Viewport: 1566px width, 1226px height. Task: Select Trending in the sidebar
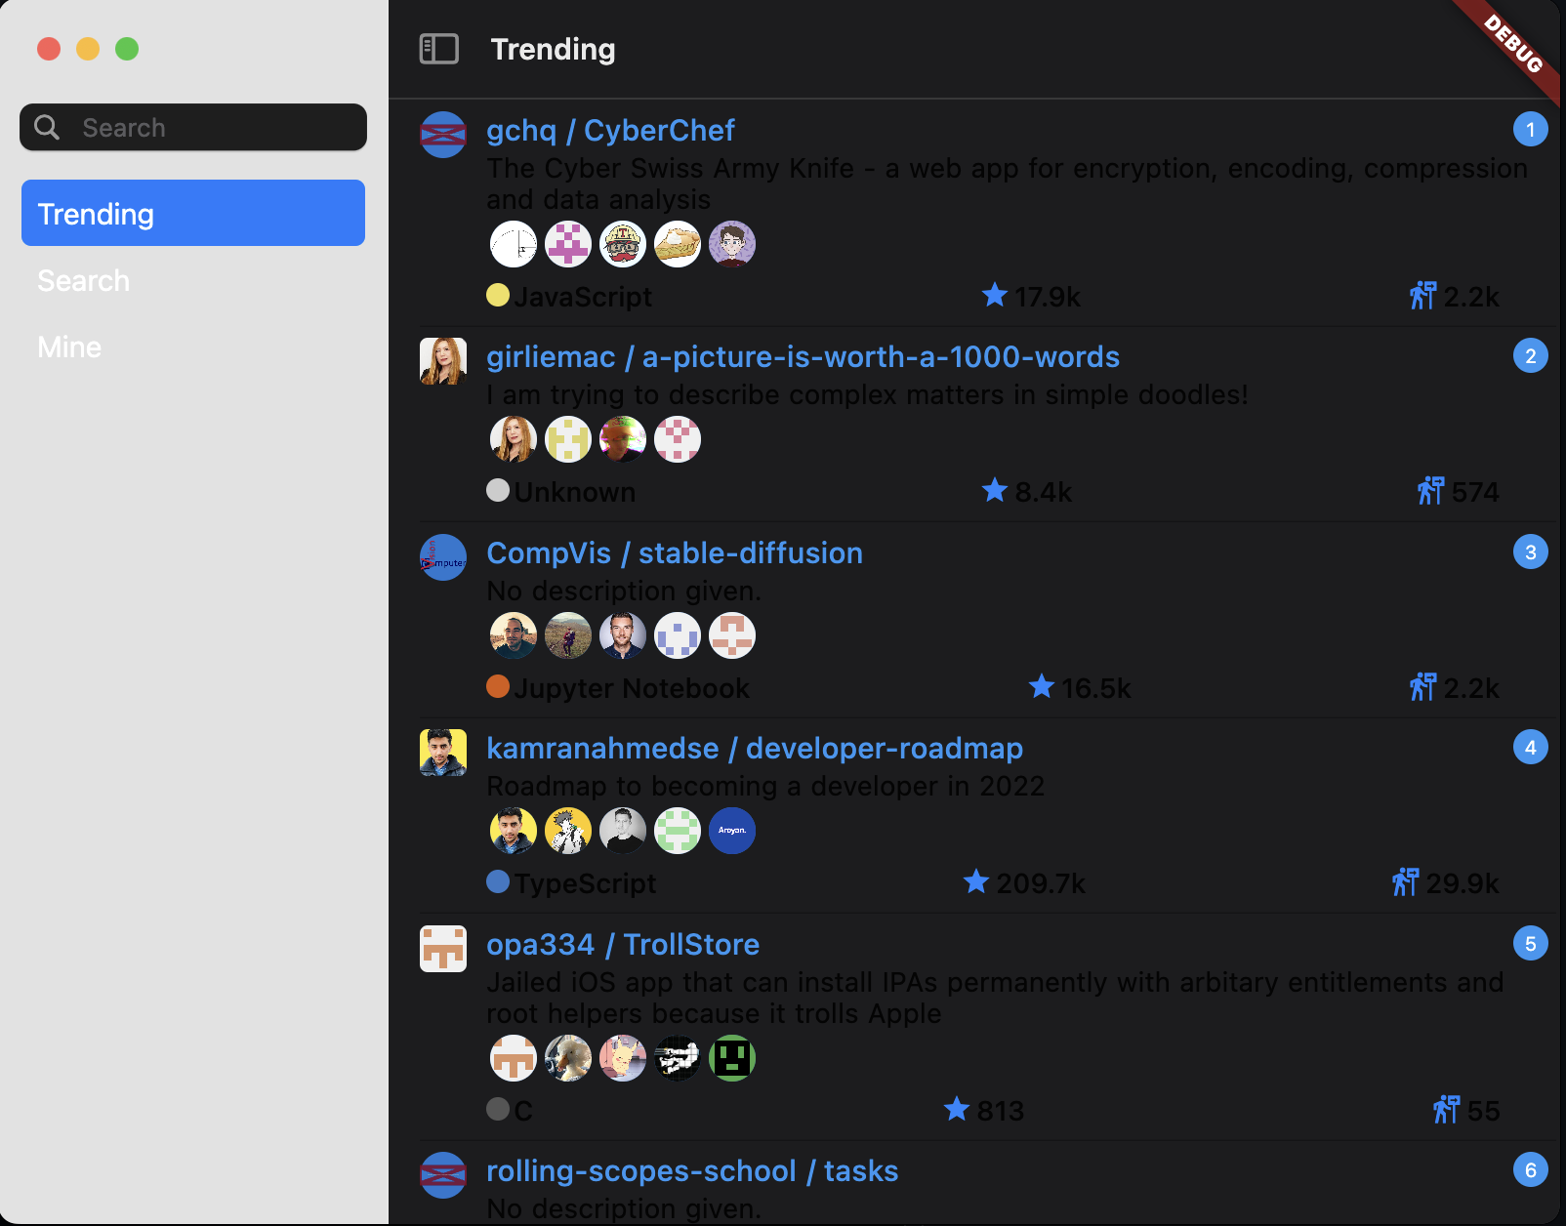[x=193, y=213]
